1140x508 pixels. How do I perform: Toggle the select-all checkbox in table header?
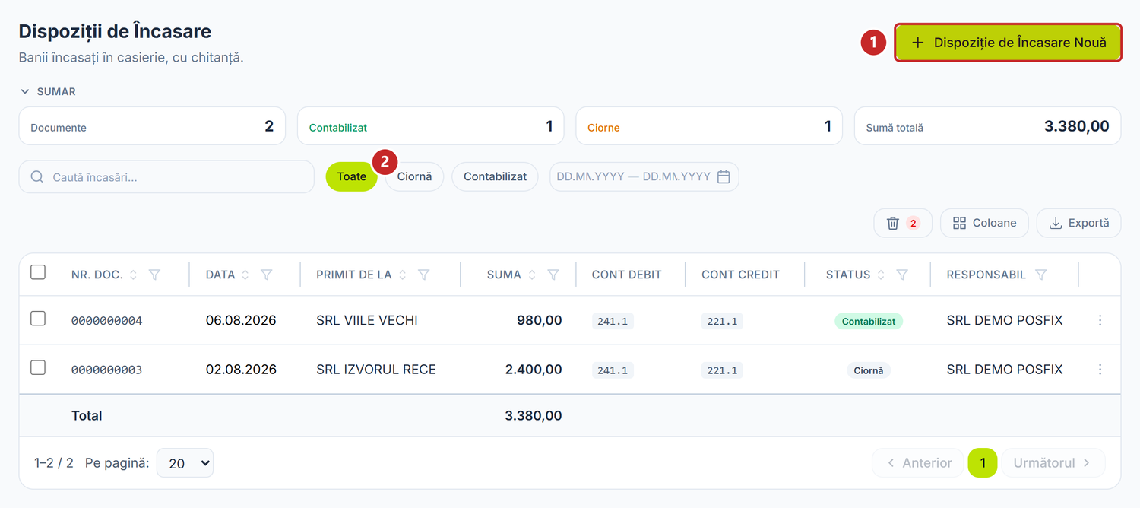click(38, 272)
